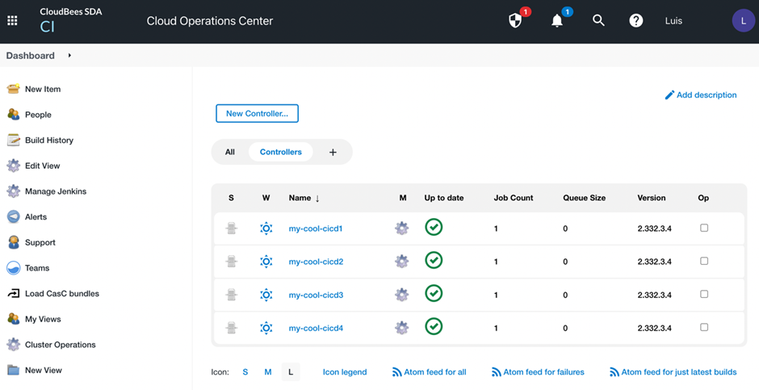
Task: Click the Build History notepad icon
Action: click(13, 140)
